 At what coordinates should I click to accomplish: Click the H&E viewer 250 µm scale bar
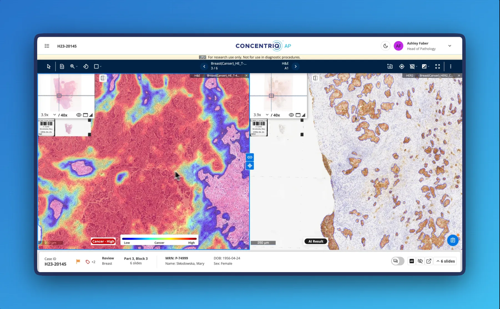50,243
